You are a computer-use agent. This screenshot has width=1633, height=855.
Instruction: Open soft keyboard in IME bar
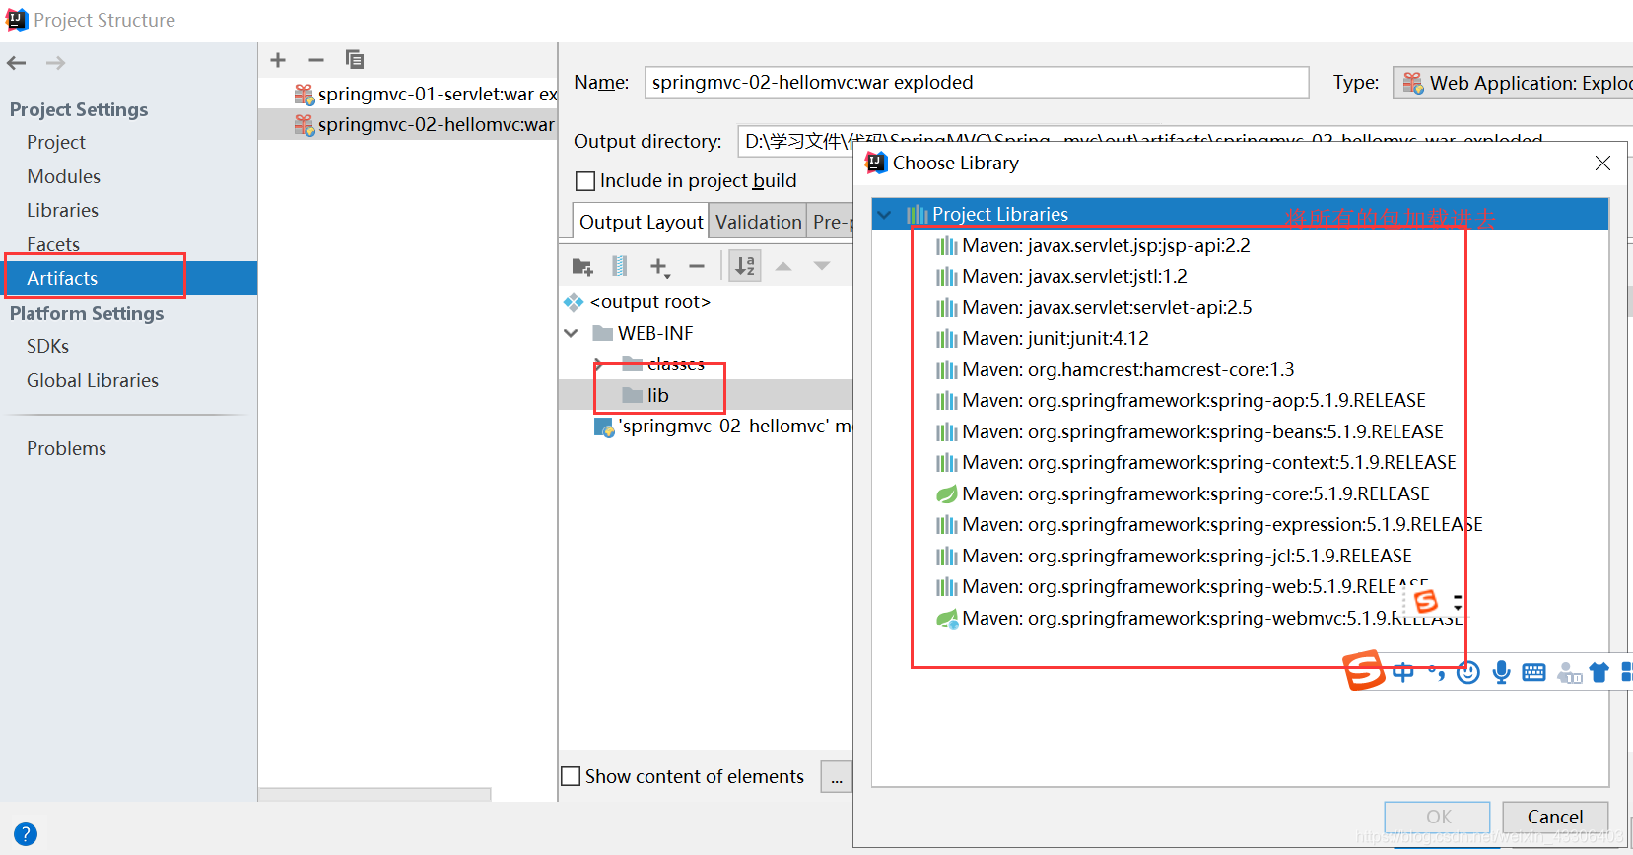1533,672
